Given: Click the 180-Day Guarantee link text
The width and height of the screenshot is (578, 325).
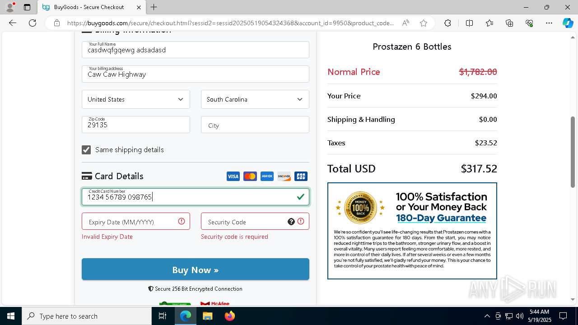Looking at the screenshot, I should pyautogui.click(x=441, y=218).
